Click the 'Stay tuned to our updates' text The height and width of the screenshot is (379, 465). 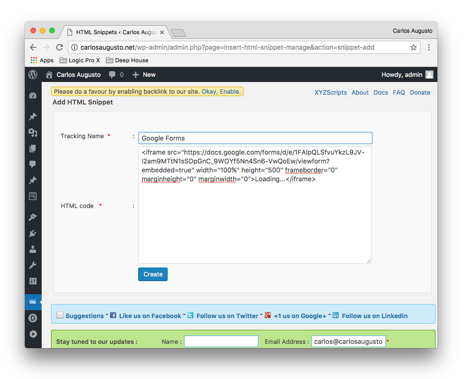pos(96,342)
